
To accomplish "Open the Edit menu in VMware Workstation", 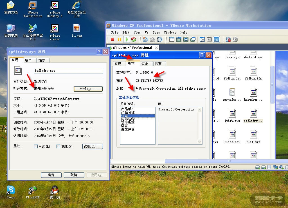I will pyautogui.click(x=126, y=32).
